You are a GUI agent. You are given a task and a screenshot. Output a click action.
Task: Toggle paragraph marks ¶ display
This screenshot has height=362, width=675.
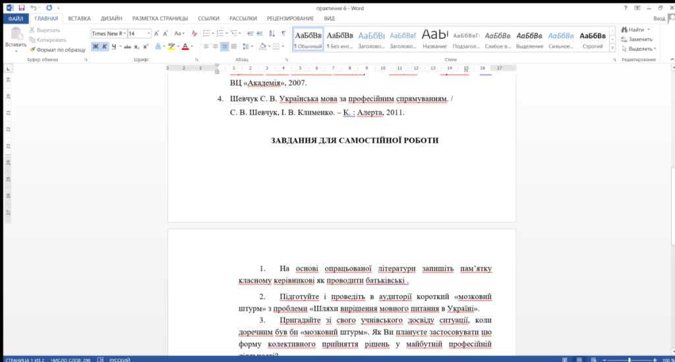tap(283, 34)
